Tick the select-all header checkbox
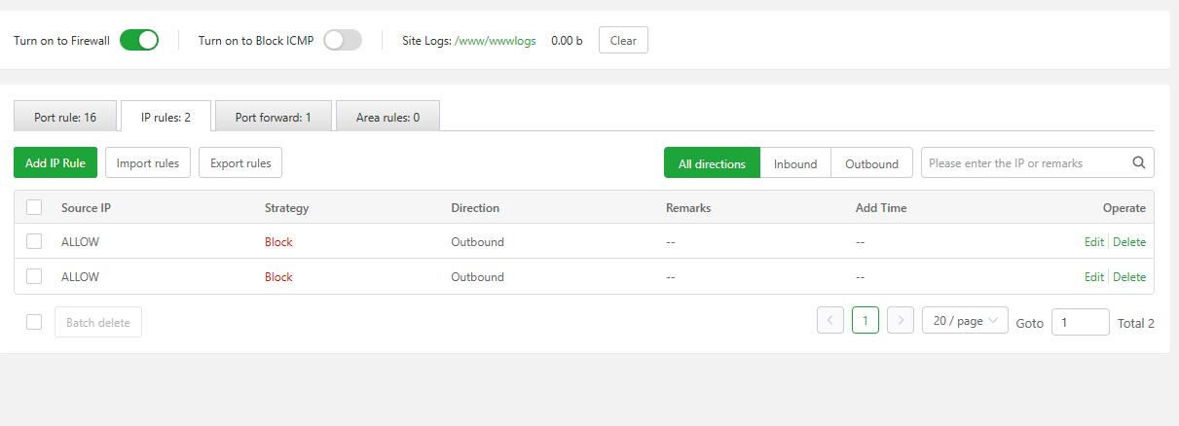Image resolution: width=1179 pixels, height=426 pixels. (34, 207)
